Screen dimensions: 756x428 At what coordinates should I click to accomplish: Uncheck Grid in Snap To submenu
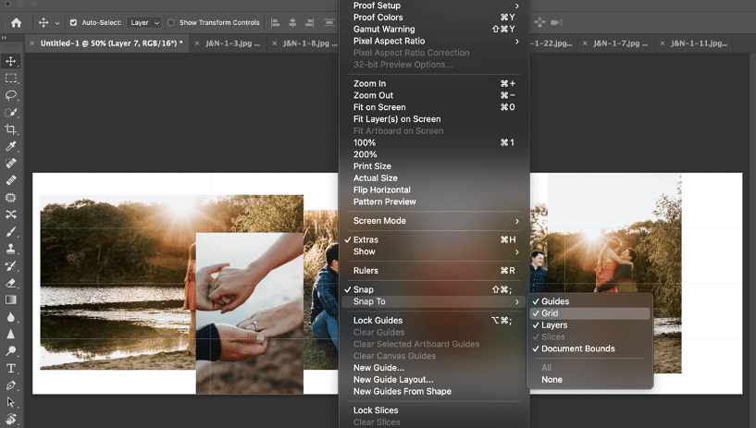(x=590, y=313)
